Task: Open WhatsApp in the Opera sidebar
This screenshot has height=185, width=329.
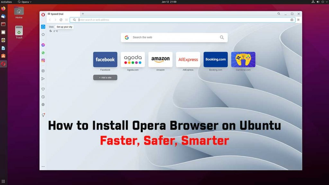Action: (x=43, y=53)
